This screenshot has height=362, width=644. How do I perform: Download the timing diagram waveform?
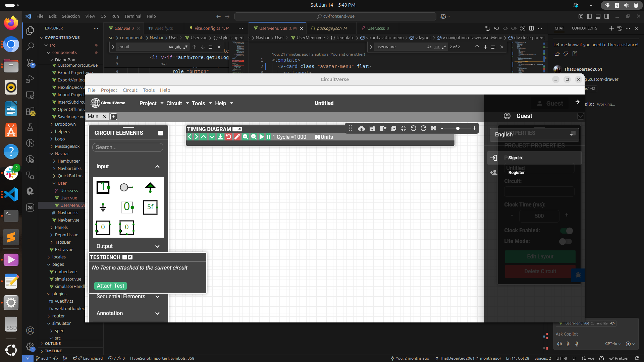pos(220,137)
